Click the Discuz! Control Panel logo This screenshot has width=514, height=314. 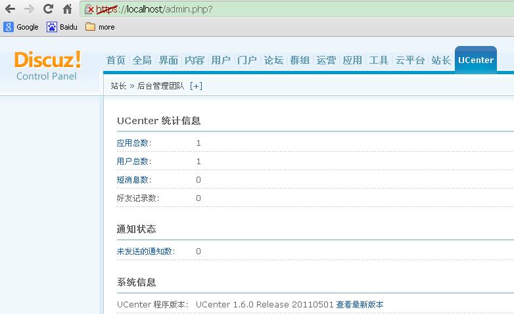(x=47, y=66)
